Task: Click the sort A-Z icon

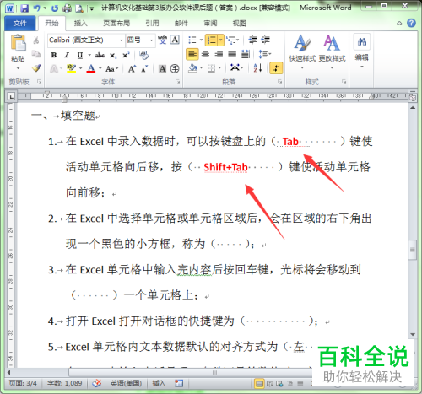Action: click(257, 67)
